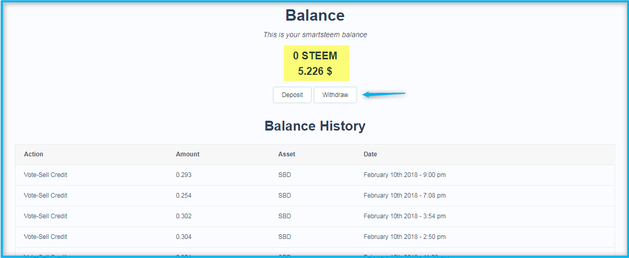The image size is (629, 258).
Task: Click Vote-Sell Credit in the 3:54 pm row
Action: click(x=45, y=216)
